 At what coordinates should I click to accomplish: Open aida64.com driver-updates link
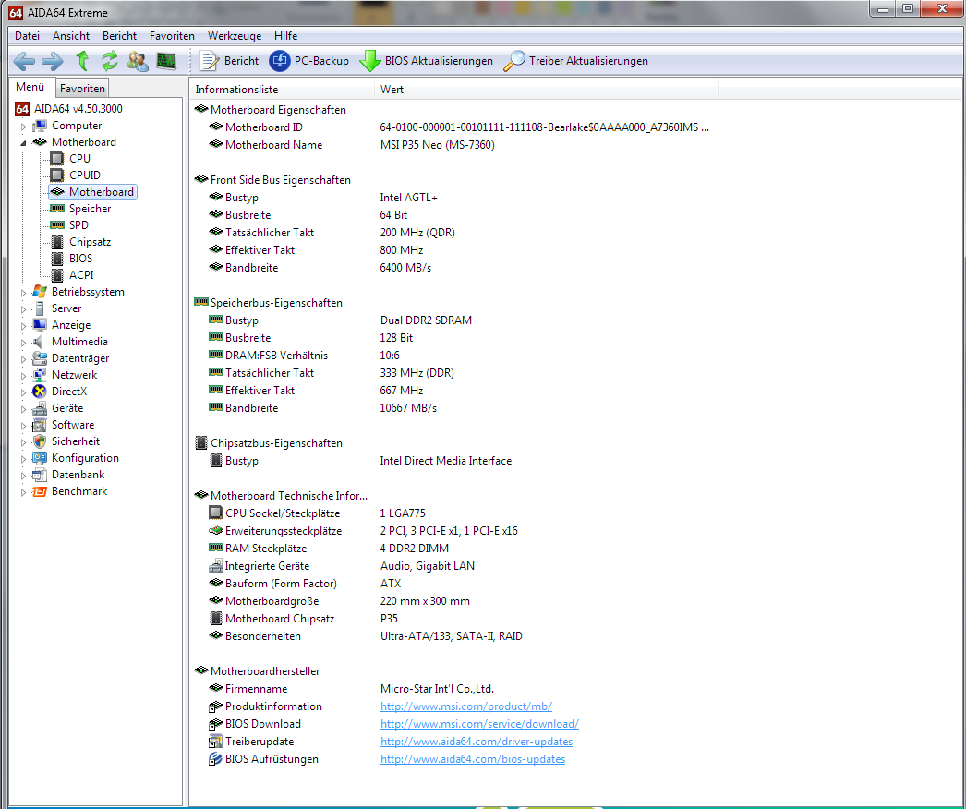477,742
